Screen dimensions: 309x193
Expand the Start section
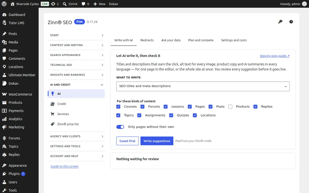tap(76, 35)
